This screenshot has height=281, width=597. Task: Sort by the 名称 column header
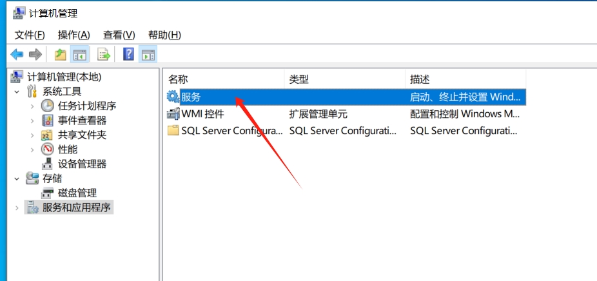coord(224,79)
